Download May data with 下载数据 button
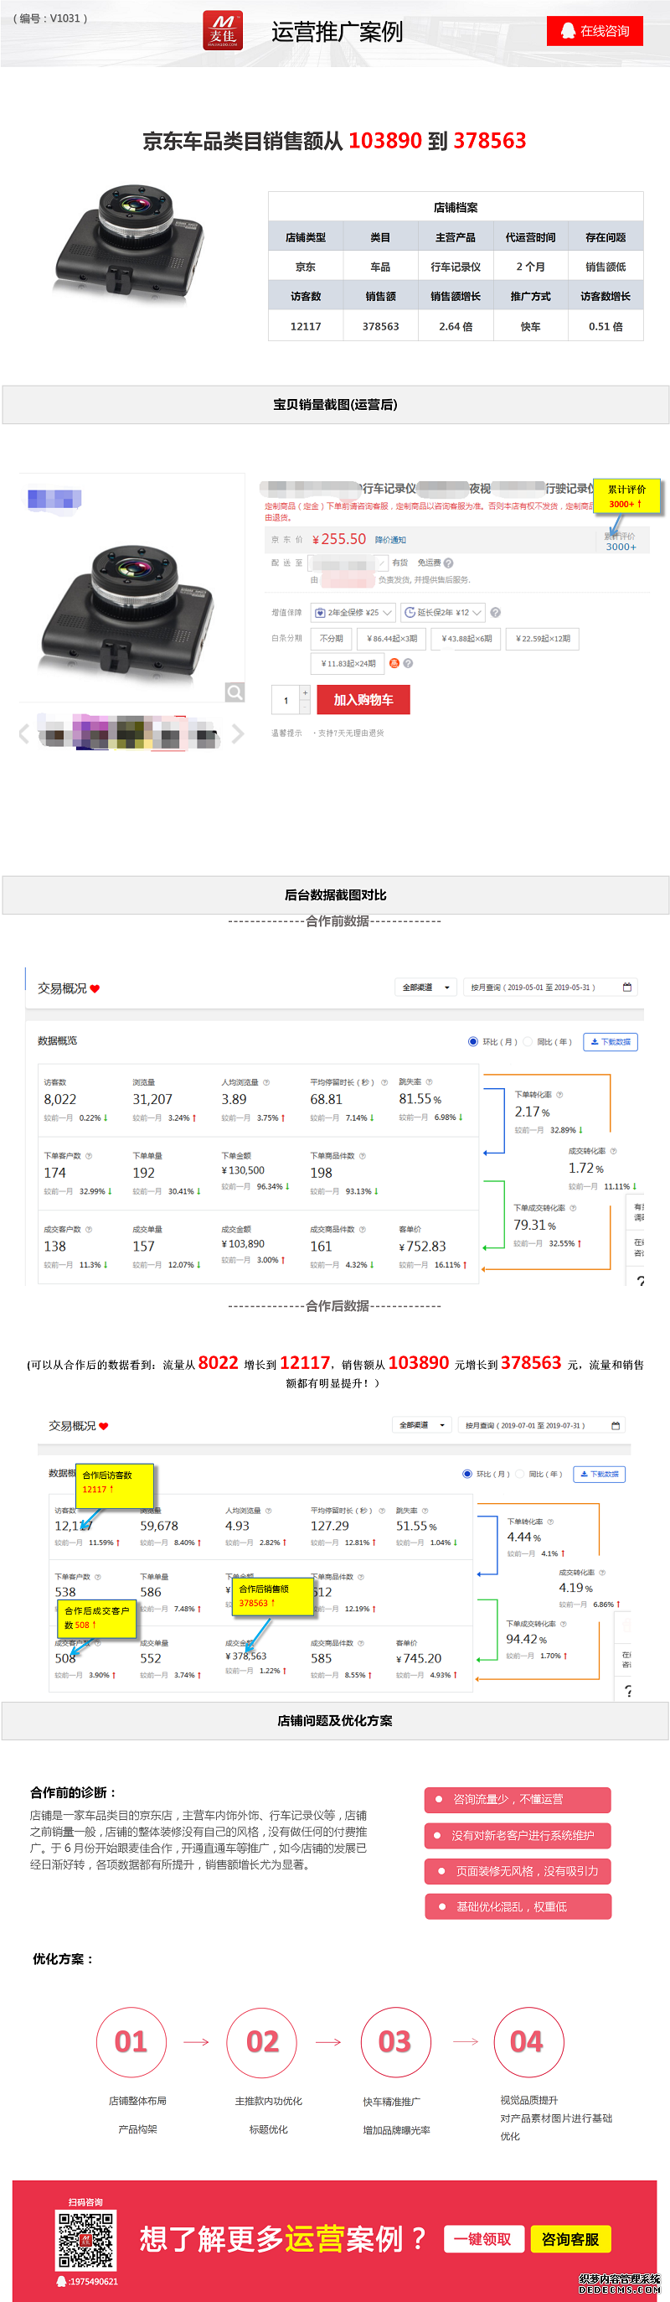The width and height of the screenshot is (670, 2302). click(611, 1041)
